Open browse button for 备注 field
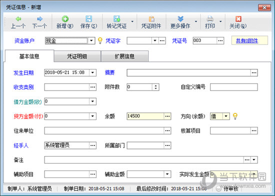The width and height of the screenshot is (275, 196). pyautogui.click(x=247, y=159)
